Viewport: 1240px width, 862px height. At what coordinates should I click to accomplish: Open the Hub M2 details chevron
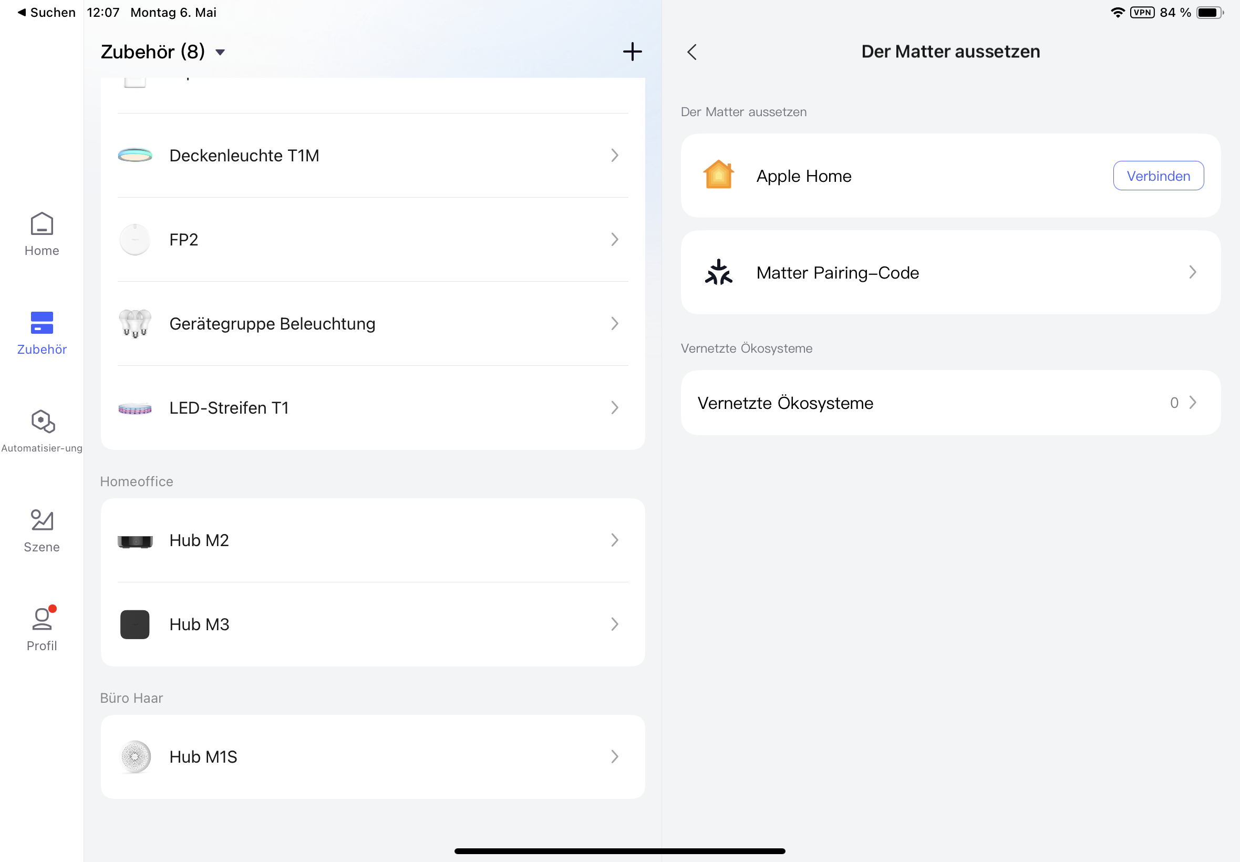[x=614, y=540]
